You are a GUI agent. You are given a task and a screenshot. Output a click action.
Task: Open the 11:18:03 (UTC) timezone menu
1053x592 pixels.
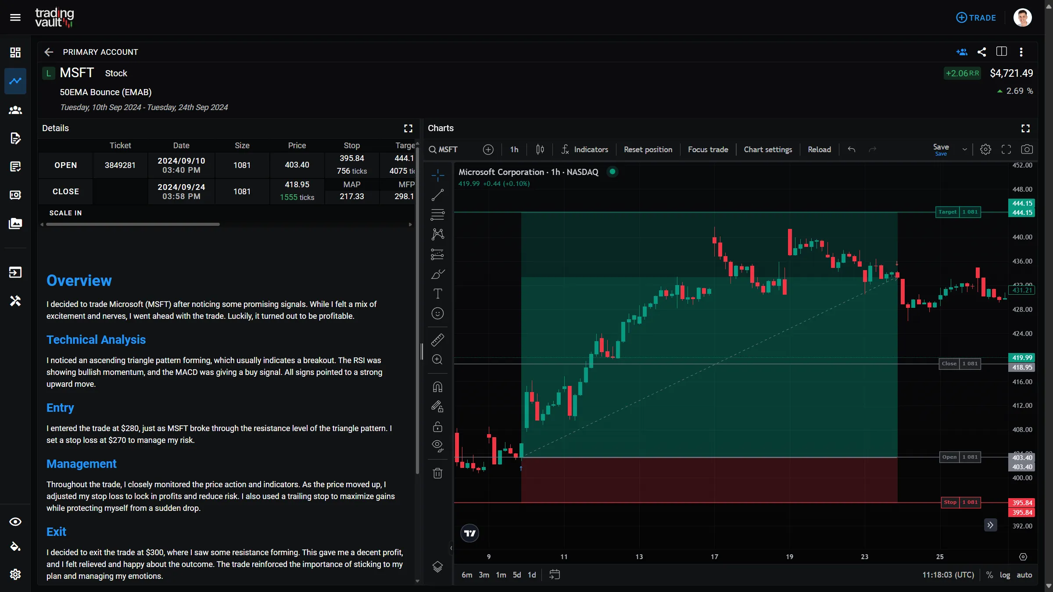(x=948, y=575)
